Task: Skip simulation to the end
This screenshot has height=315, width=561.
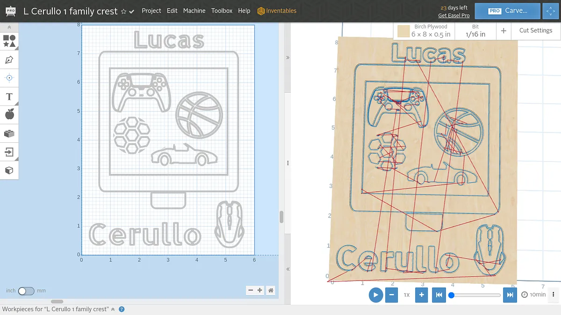Action: (x=511, y=295)
